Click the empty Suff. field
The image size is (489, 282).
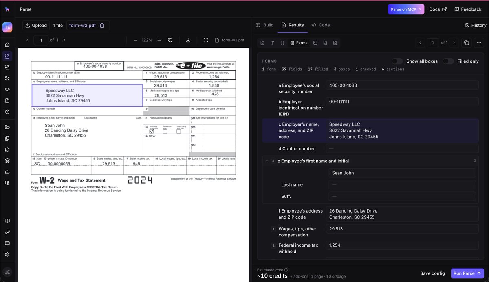[402, 196]
